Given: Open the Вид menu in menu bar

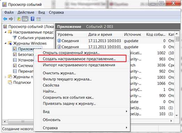Looking at the screenshot, I should coord(41,12).
